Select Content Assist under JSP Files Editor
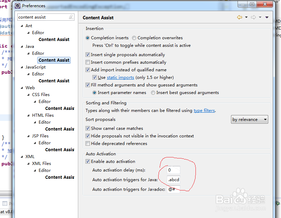Screen dimensions: 281x218 [x=60, y=149]
